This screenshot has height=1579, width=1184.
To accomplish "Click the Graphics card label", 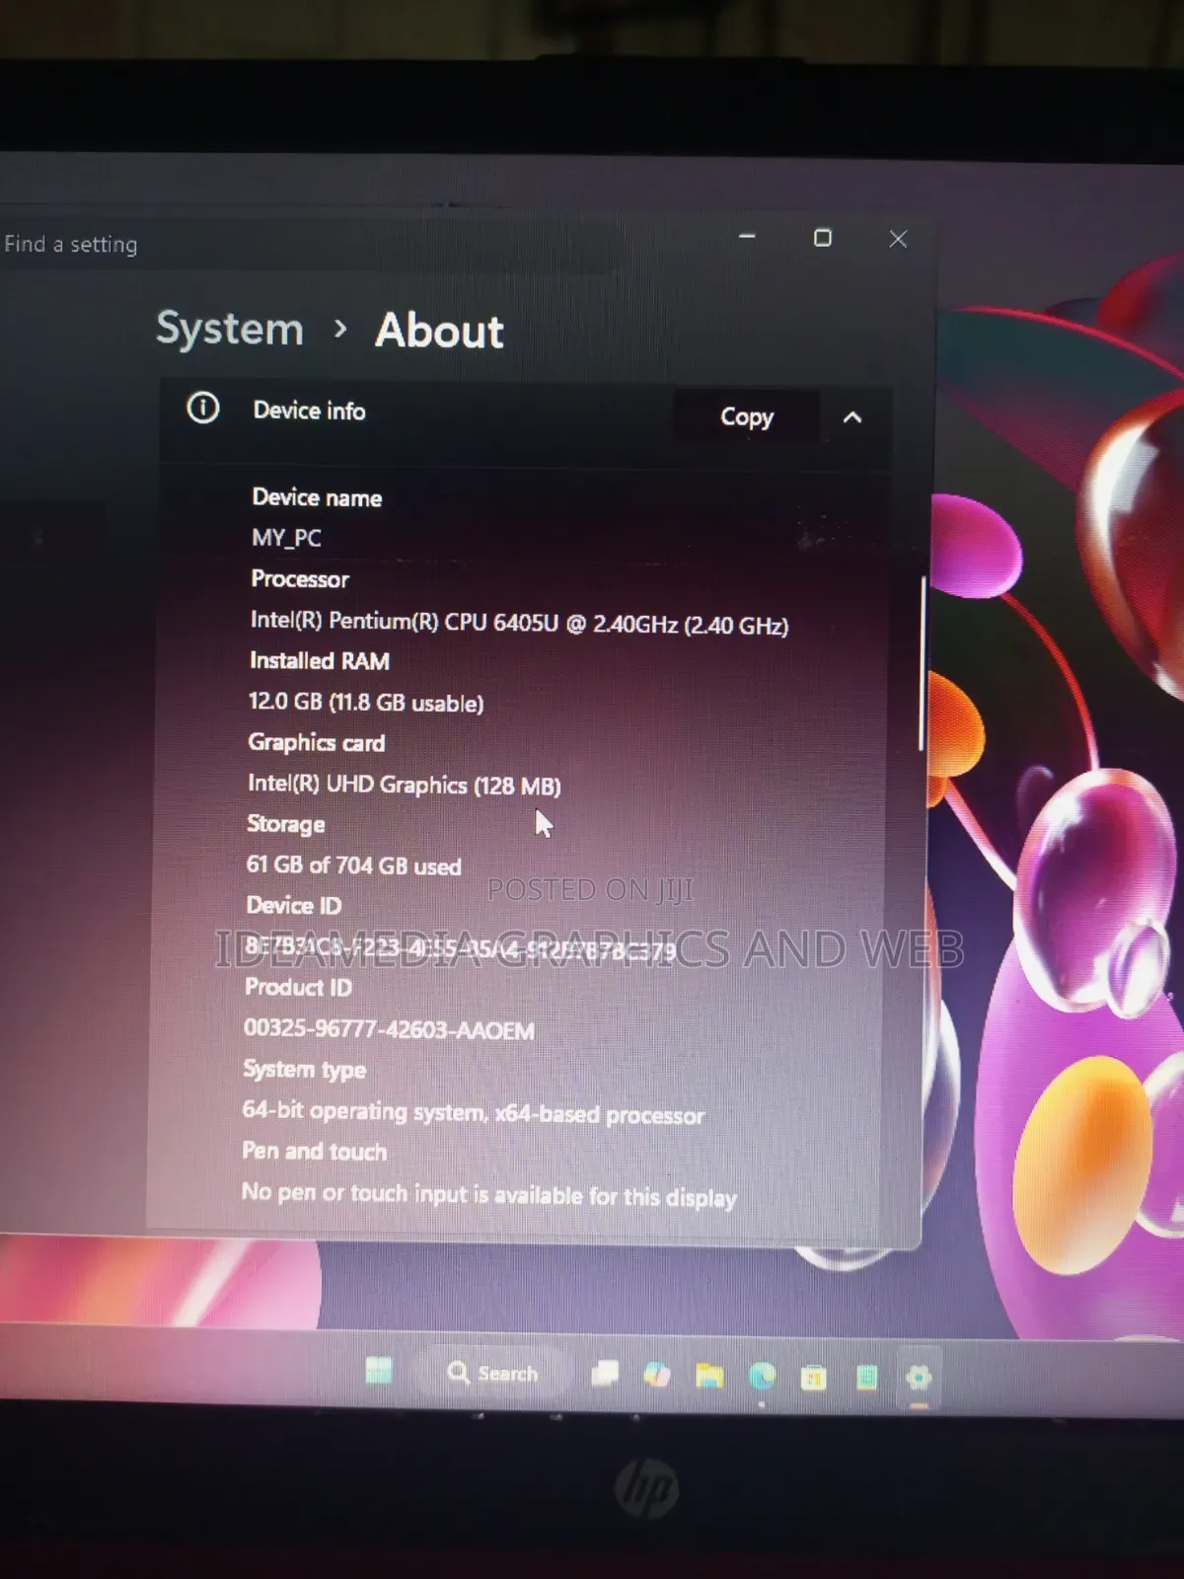I will pos(317,742).
